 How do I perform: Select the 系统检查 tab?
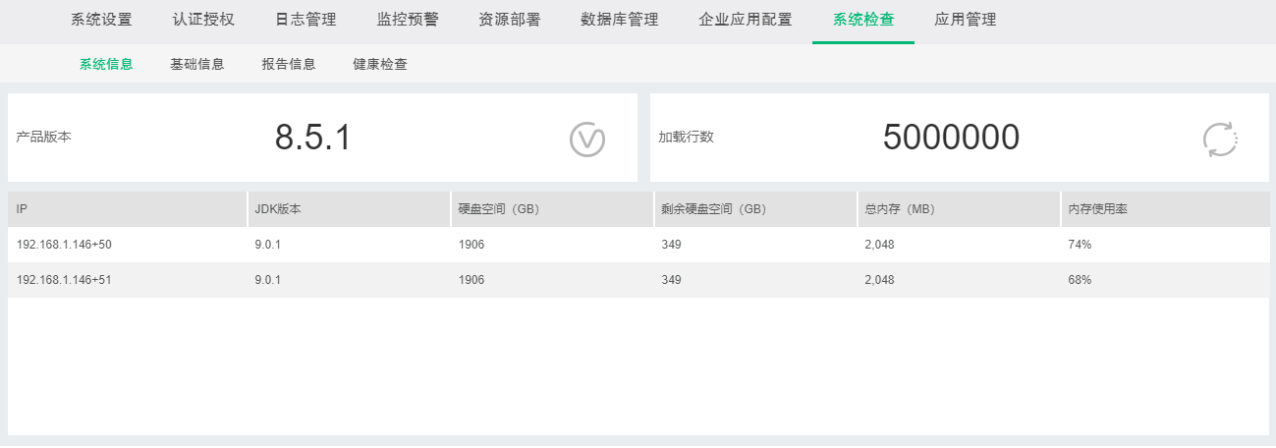coord(863,20)
